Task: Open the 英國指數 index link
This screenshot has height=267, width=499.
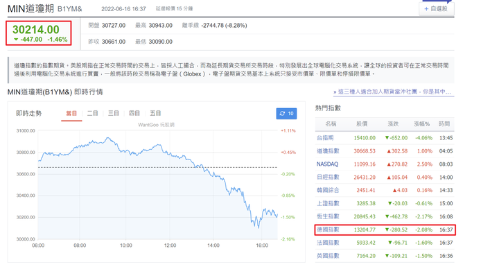Action: pos(328,256)
